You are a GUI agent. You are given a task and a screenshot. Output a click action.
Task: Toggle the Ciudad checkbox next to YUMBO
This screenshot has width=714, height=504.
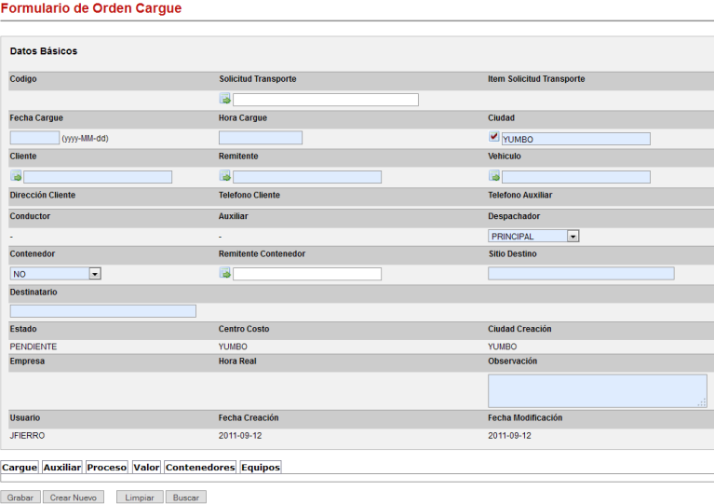pyautogui.click(x=494, y=137)
